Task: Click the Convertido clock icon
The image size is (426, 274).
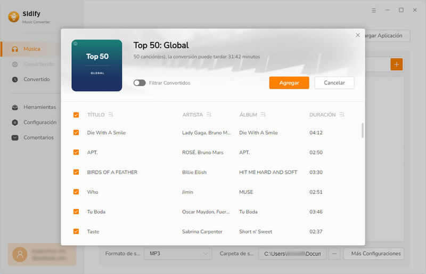Action: (15, 79)
